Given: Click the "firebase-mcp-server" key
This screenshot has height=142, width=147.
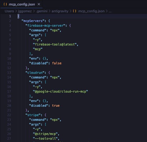Looking at the screenshot, I should pyautogui.click(x=45, y=26).
